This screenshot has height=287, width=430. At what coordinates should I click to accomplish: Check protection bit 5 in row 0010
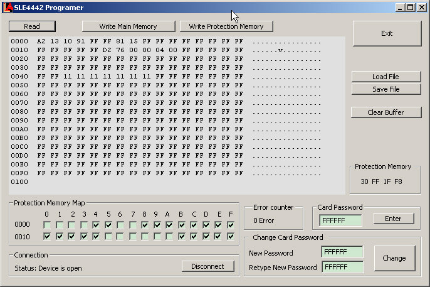108,236
